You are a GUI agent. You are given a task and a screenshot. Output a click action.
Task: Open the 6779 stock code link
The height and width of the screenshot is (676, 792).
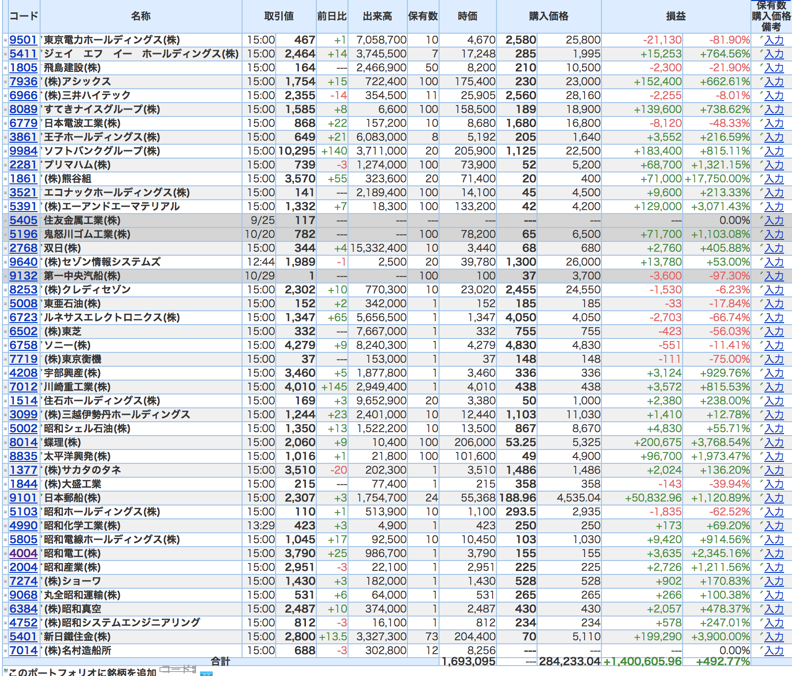23,123
